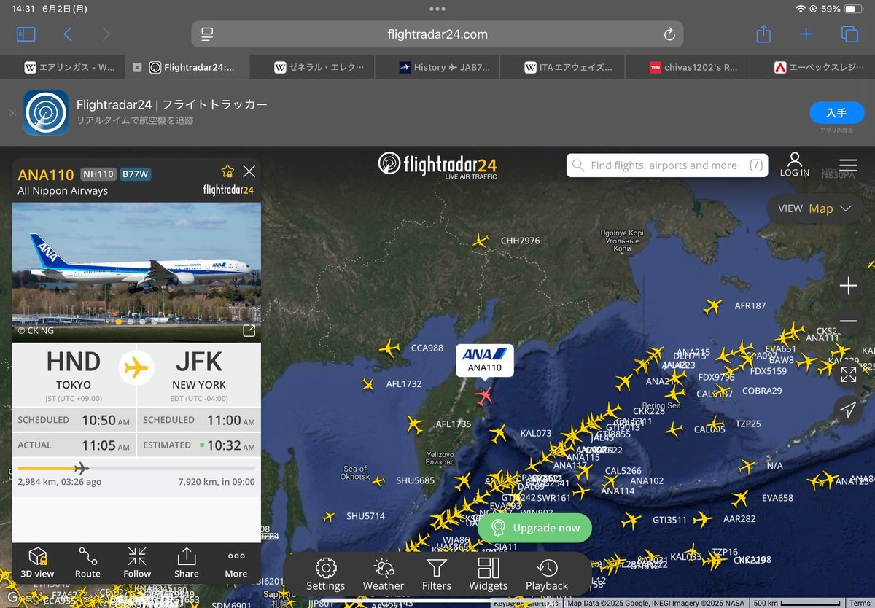Open a new Safari tab with plus
875x608 pixels.
pyautogui.click(x=806, y=34)
